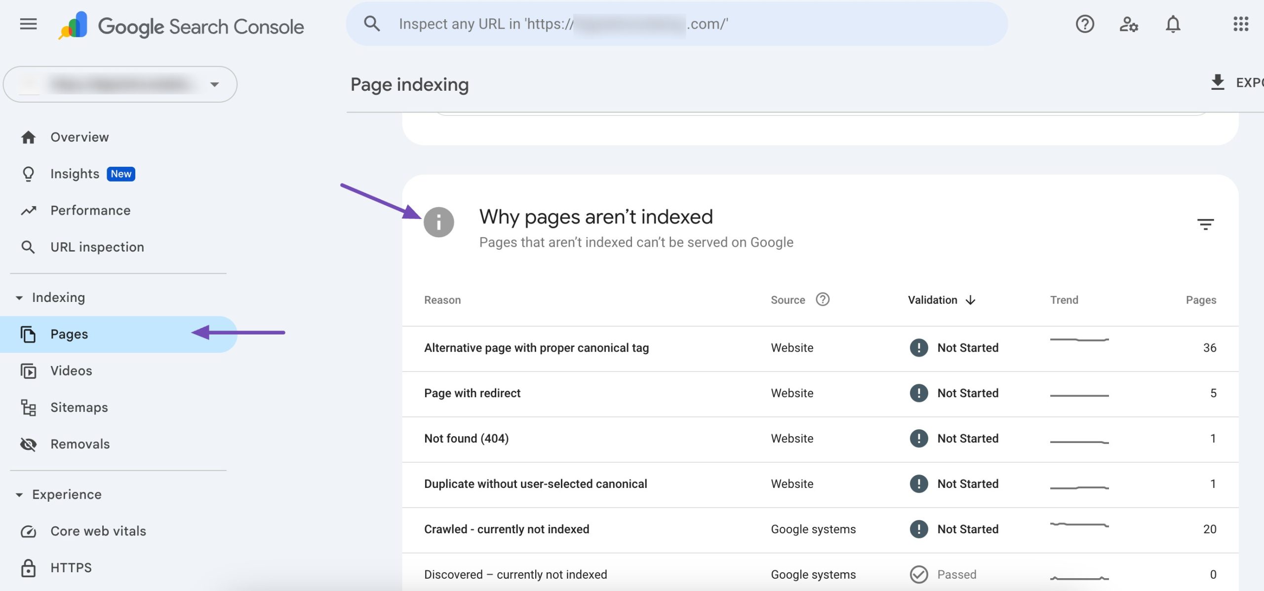Screen dimensions: 1264x591
Task: Click the search magnifier icon
Action: 372,24
